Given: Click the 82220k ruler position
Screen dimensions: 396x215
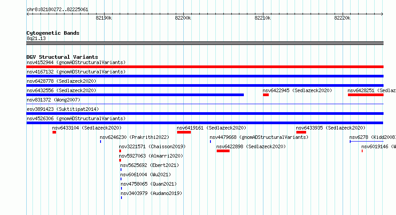Looking at the screenshot, I should coord(342,18).
